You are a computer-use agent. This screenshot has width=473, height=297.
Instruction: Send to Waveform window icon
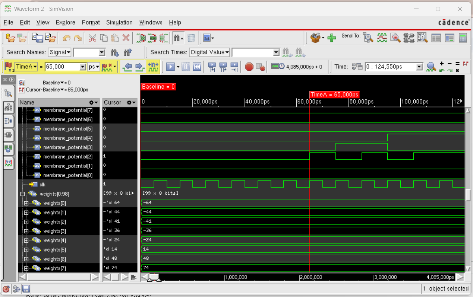(382, 38)
